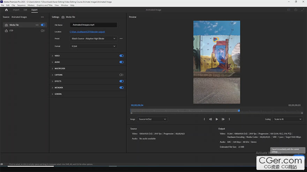Viewport: 307px width, 172px height.
Task: Open the Preset dropdown
Action: tap(93, 39)
